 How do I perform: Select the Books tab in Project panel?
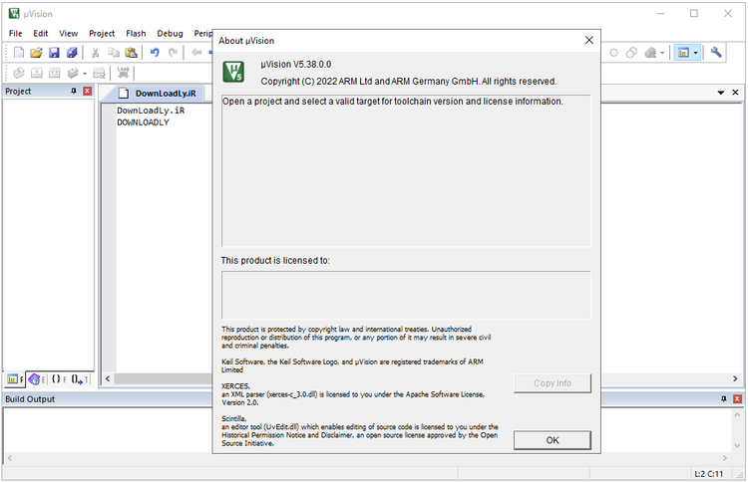[x=35, y=379]
